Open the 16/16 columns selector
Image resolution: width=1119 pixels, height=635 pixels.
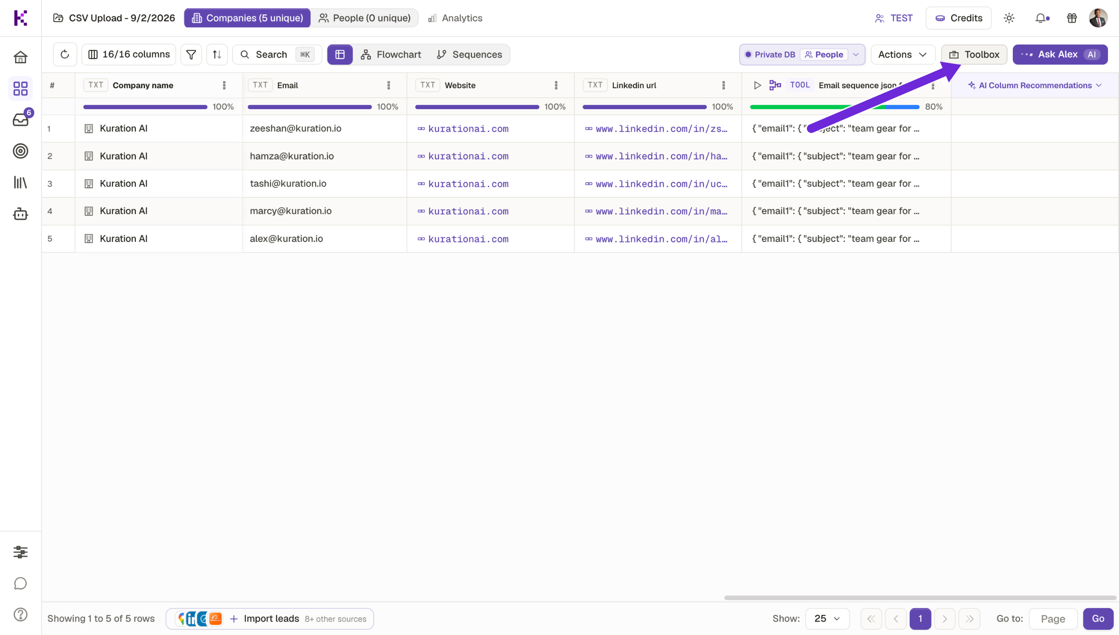point(129,55)
